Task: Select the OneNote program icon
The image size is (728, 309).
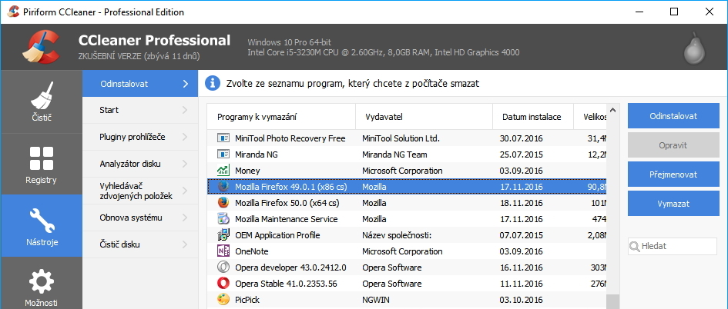Action: click(224, 251)
